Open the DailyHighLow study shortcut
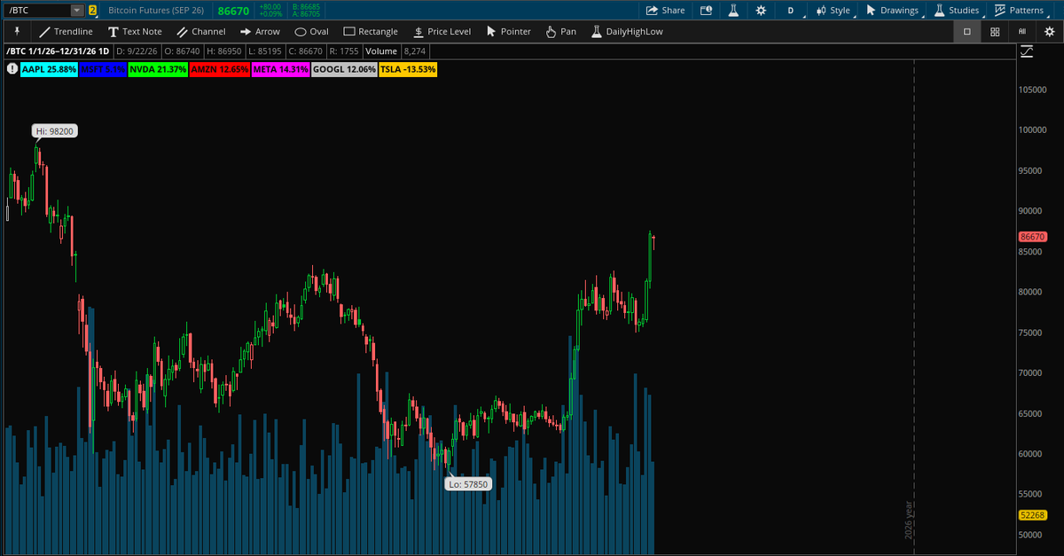 tap(627, 31)
